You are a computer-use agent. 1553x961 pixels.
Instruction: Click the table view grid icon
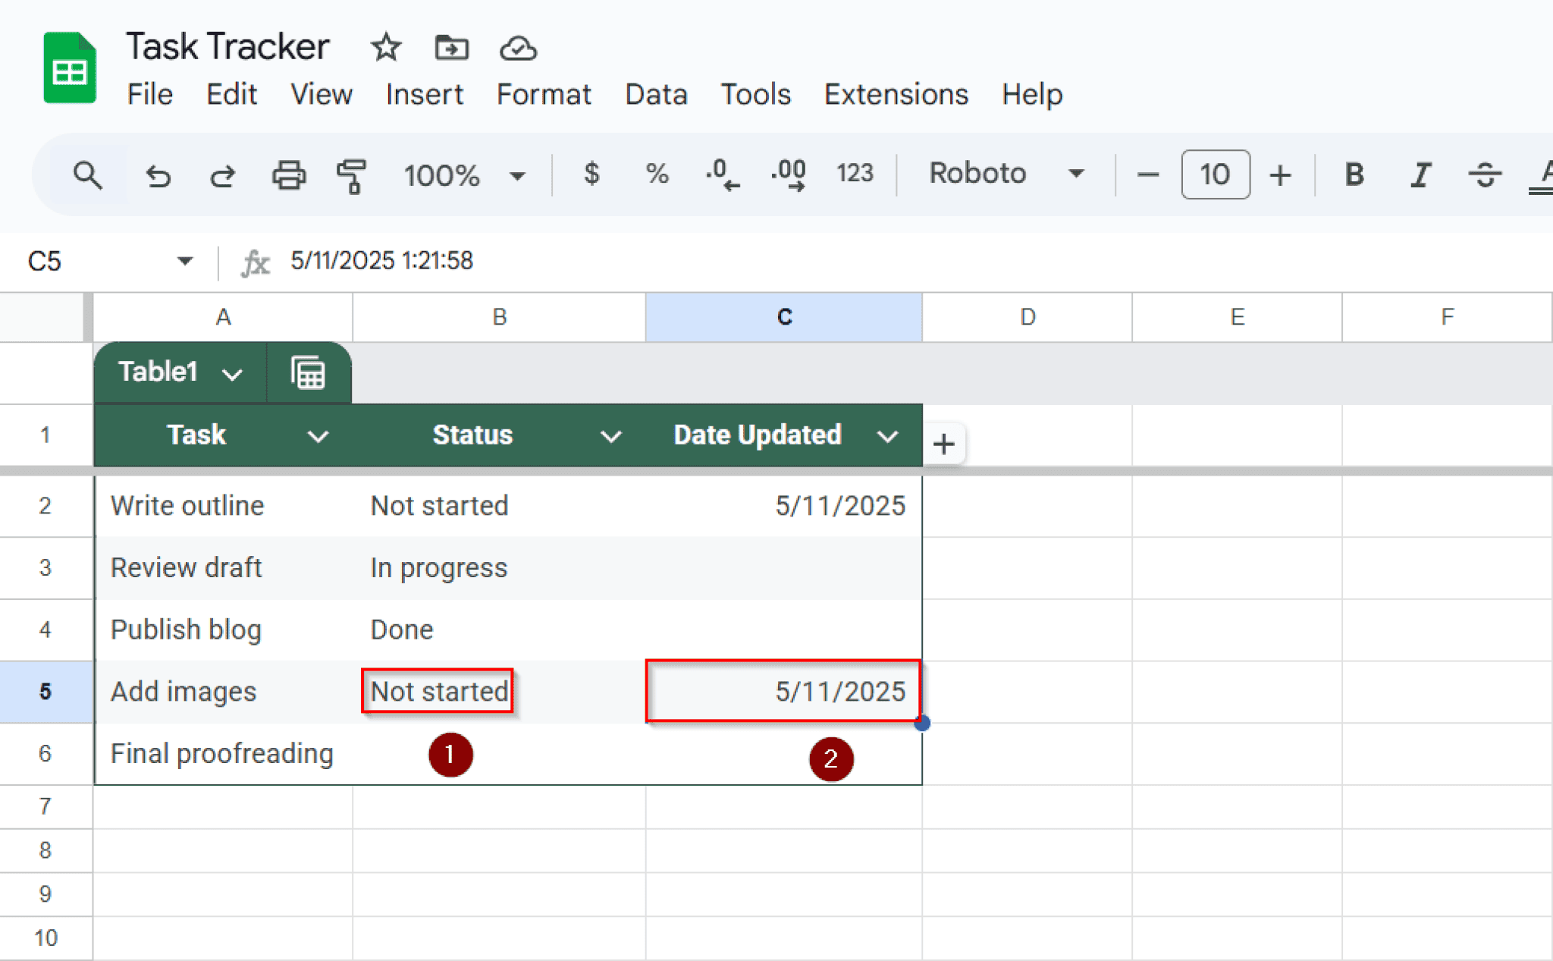pos(308,372)
